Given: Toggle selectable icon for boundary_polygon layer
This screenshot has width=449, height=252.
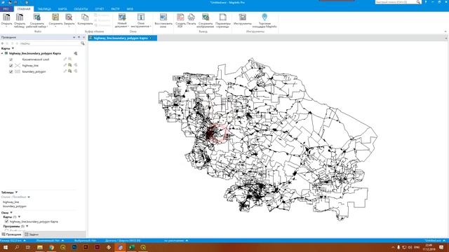Looking at the screenshot, I should click(x=70, y=71).
